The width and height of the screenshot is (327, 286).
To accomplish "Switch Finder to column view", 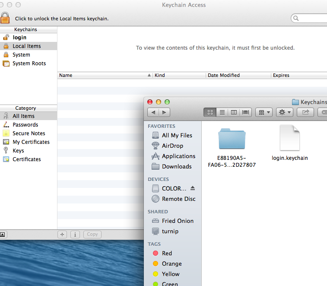I will pos(234,112).
